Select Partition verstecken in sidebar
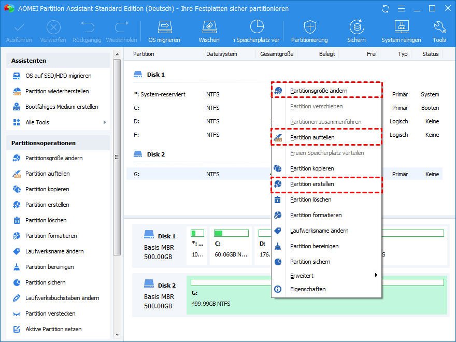 (x=50, y=313)
